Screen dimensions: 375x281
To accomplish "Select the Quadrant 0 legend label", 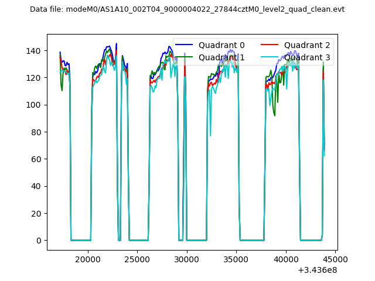I will [x=221, y=45].
